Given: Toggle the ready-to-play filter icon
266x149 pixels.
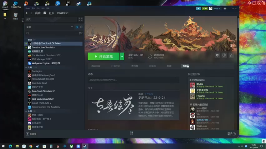Looking at the screenshot, I should click(x=81, y=27).
